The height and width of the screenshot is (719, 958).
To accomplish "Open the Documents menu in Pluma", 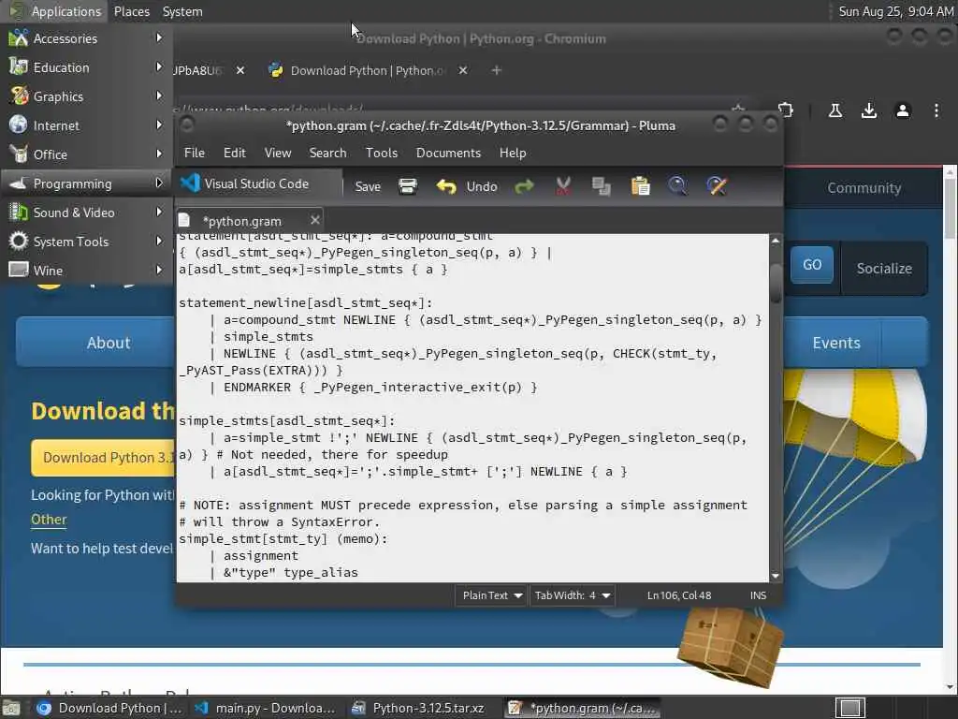I will point(448,153).
